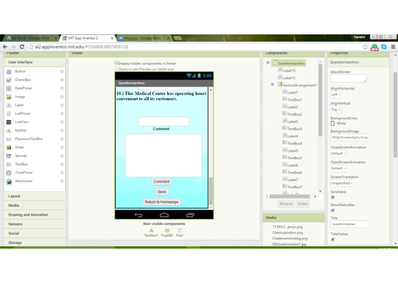
Task: Select the ListPicker palette component
Action: click(22, 113)
